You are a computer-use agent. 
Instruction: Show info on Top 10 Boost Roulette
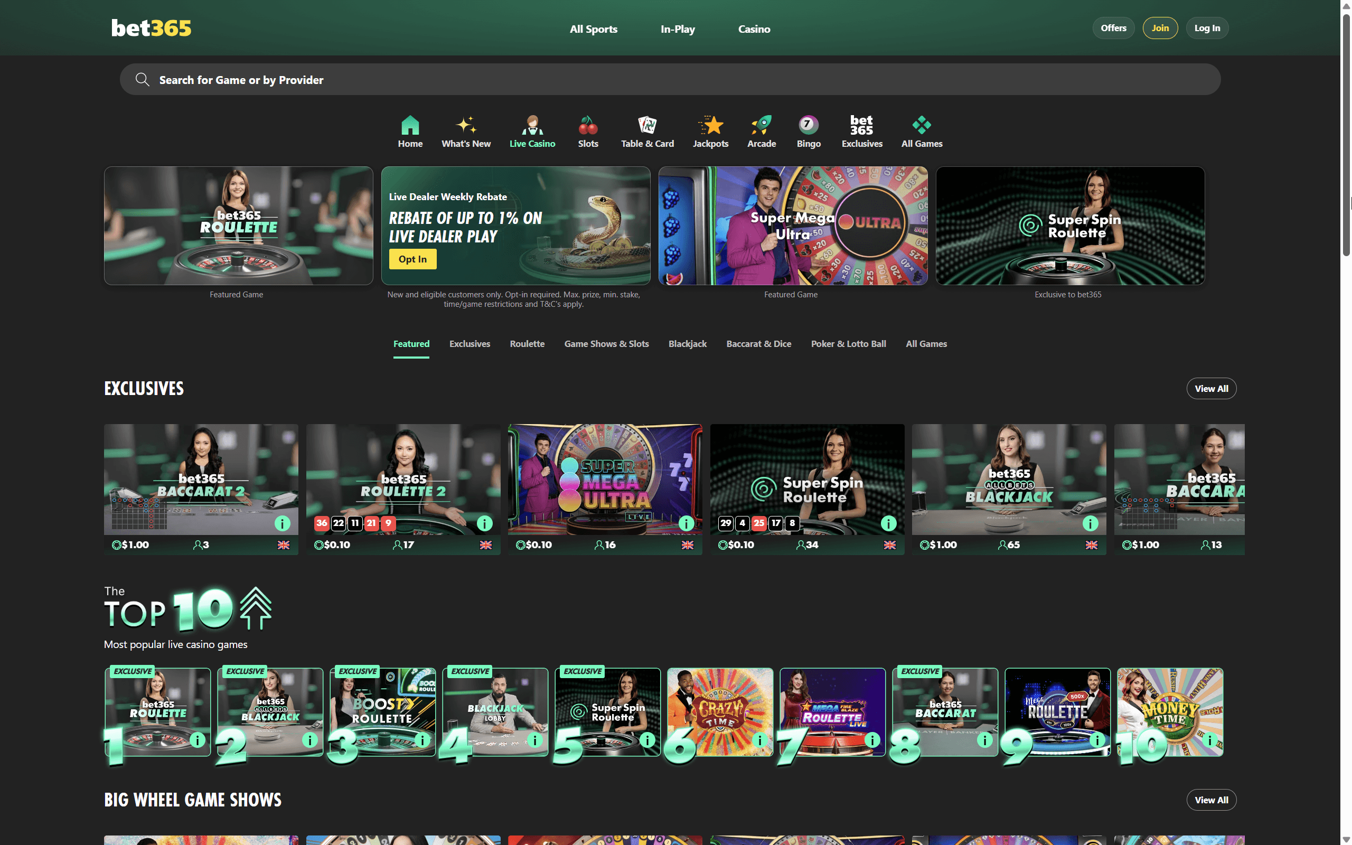[422, 740]
